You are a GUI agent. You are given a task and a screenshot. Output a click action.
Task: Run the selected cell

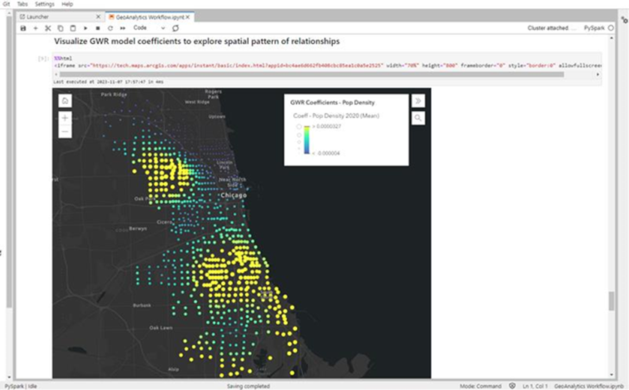click(x=85, y=28)
